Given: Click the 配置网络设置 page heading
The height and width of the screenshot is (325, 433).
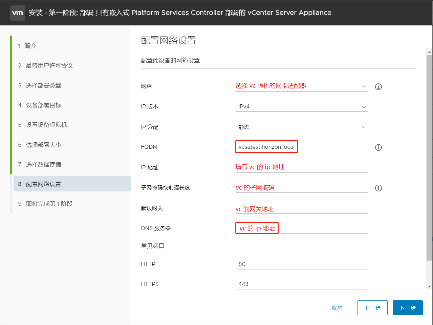Looking at the screenshot, I should tap(169, 41).
